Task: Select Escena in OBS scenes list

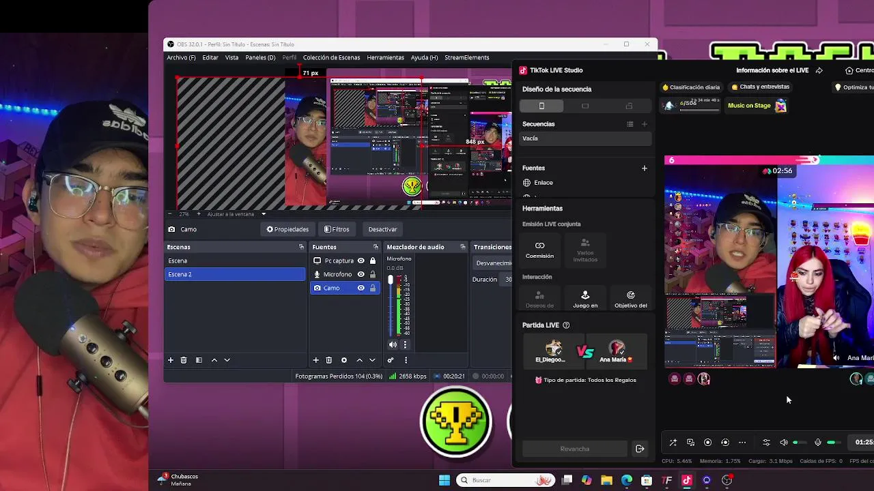Action: pos(235,261)
